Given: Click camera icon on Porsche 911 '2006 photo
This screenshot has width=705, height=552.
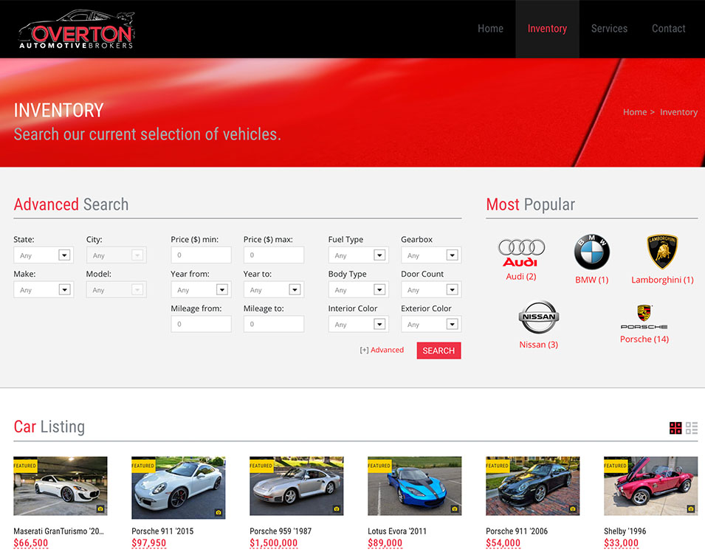Looking at the screenshot, I should [x=572, y=509].
